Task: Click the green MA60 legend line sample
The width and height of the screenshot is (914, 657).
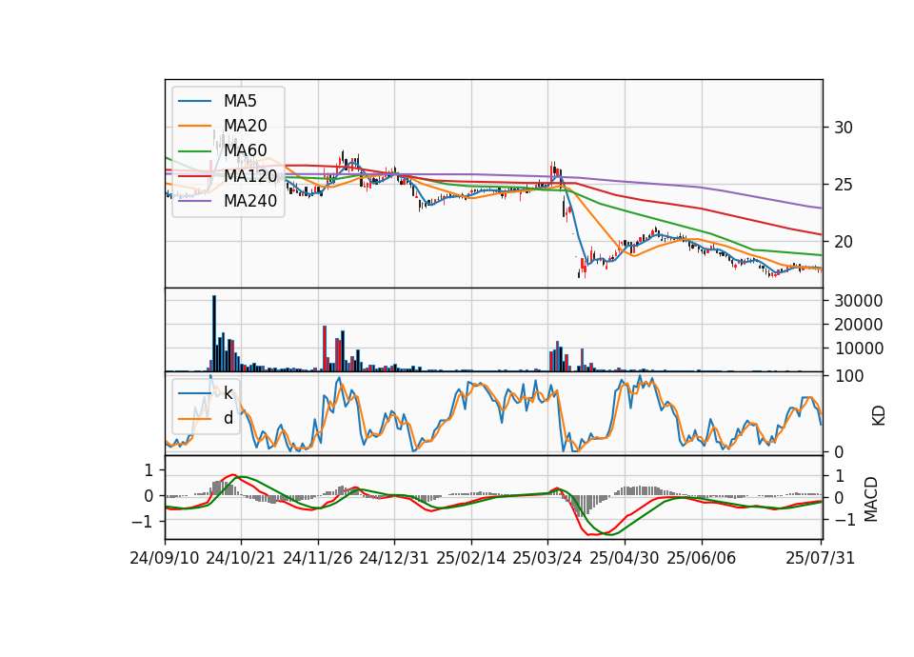Action: tap(194, 151)
